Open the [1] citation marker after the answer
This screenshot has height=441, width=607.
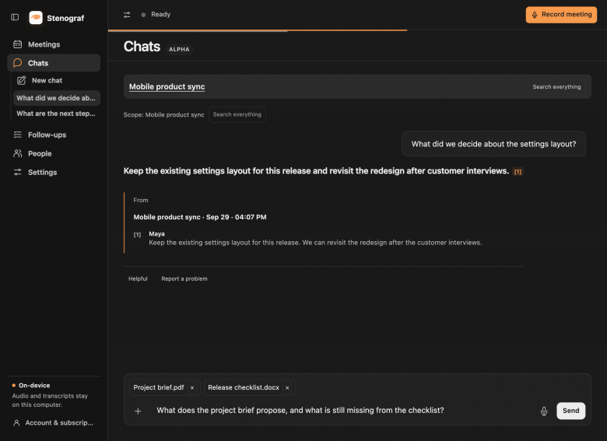coord(518,171)
